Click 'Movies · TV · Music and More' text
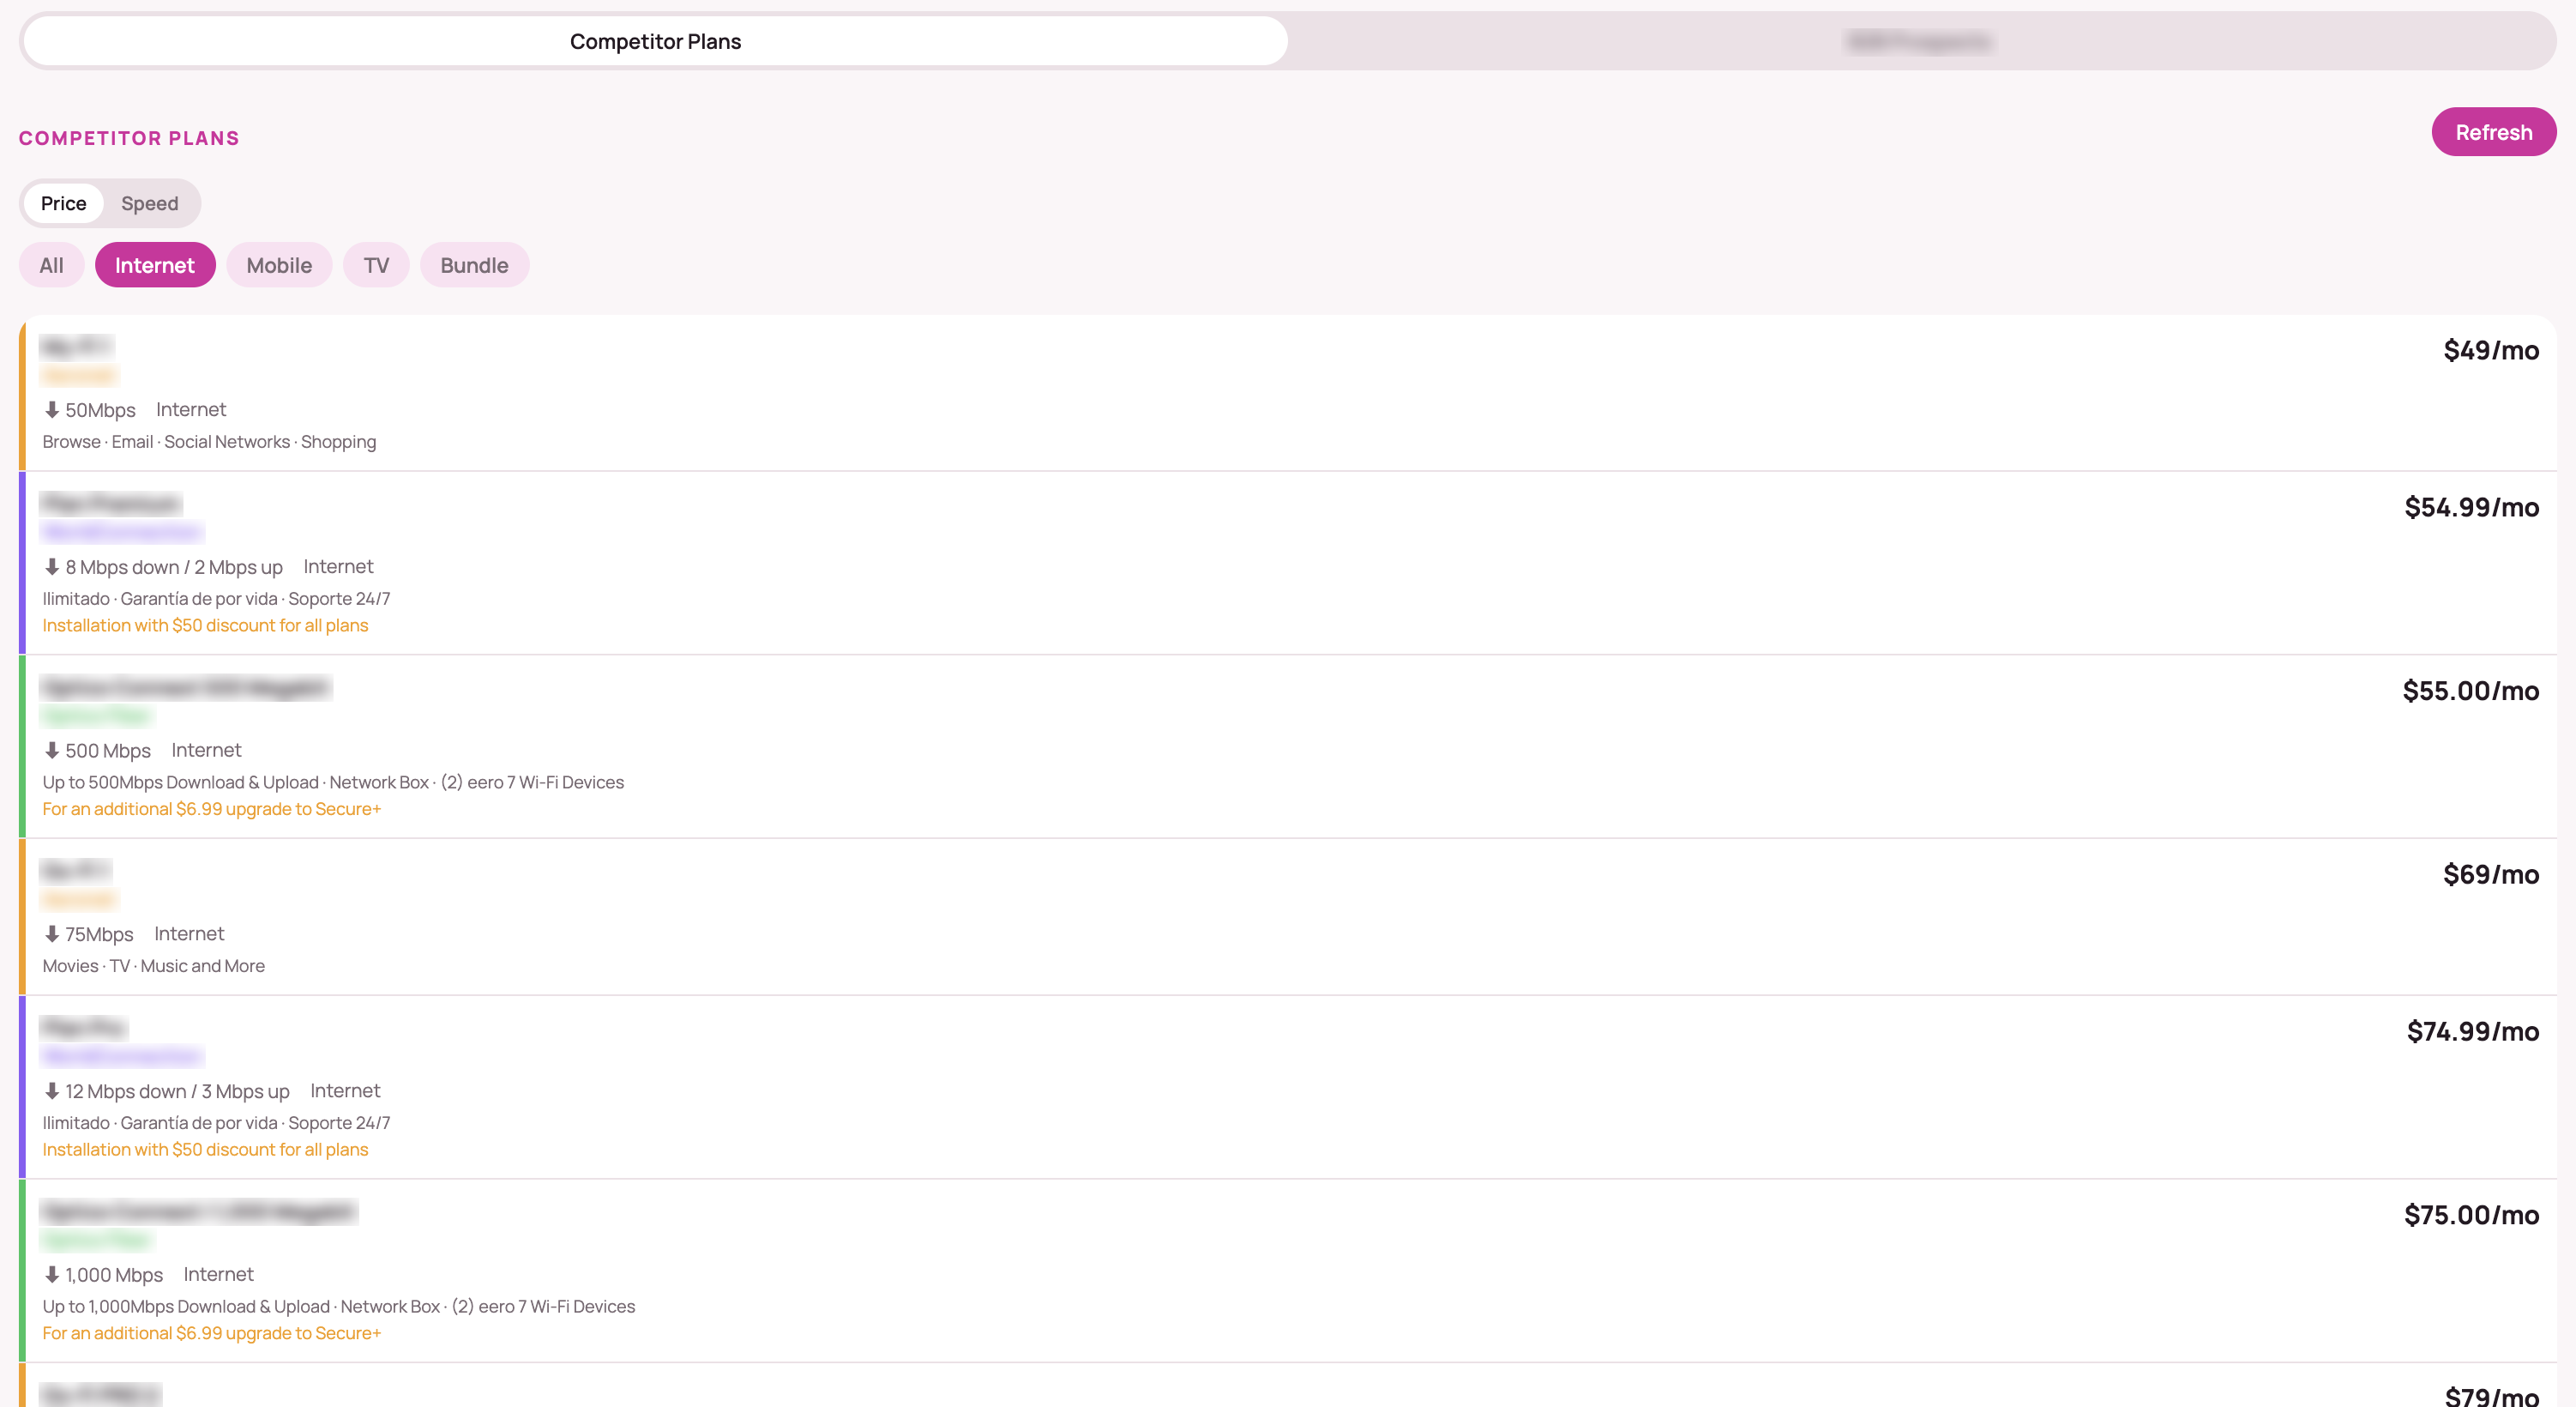The image size is (2576, 1407). point(153,966)
